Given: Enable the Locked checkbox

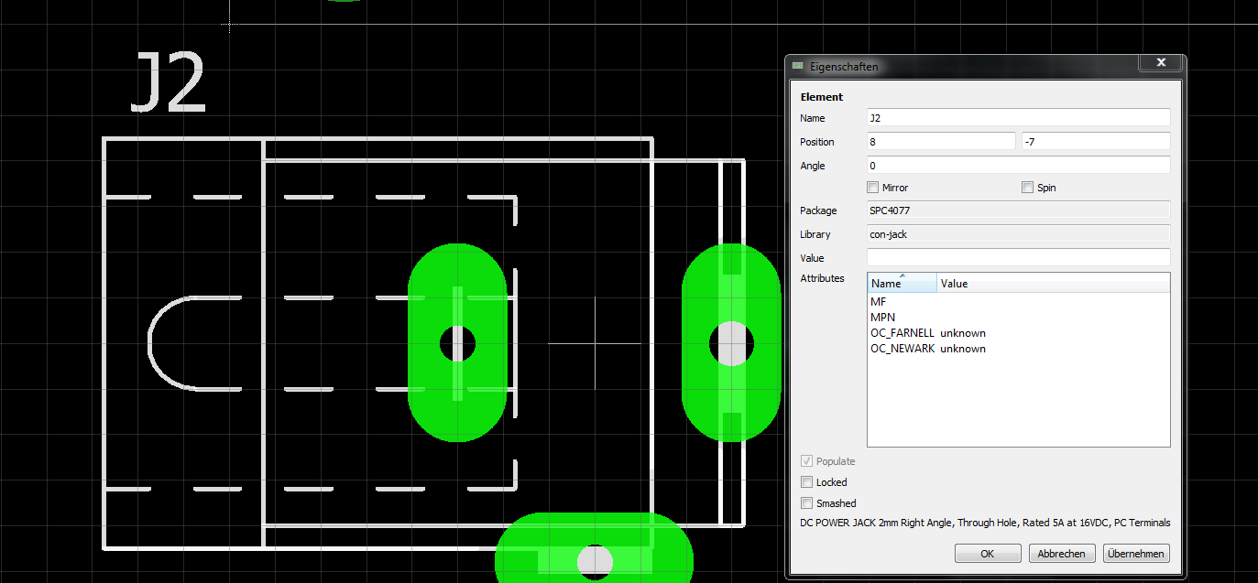Looking at the screenshot, I should [x=806, y=482].
